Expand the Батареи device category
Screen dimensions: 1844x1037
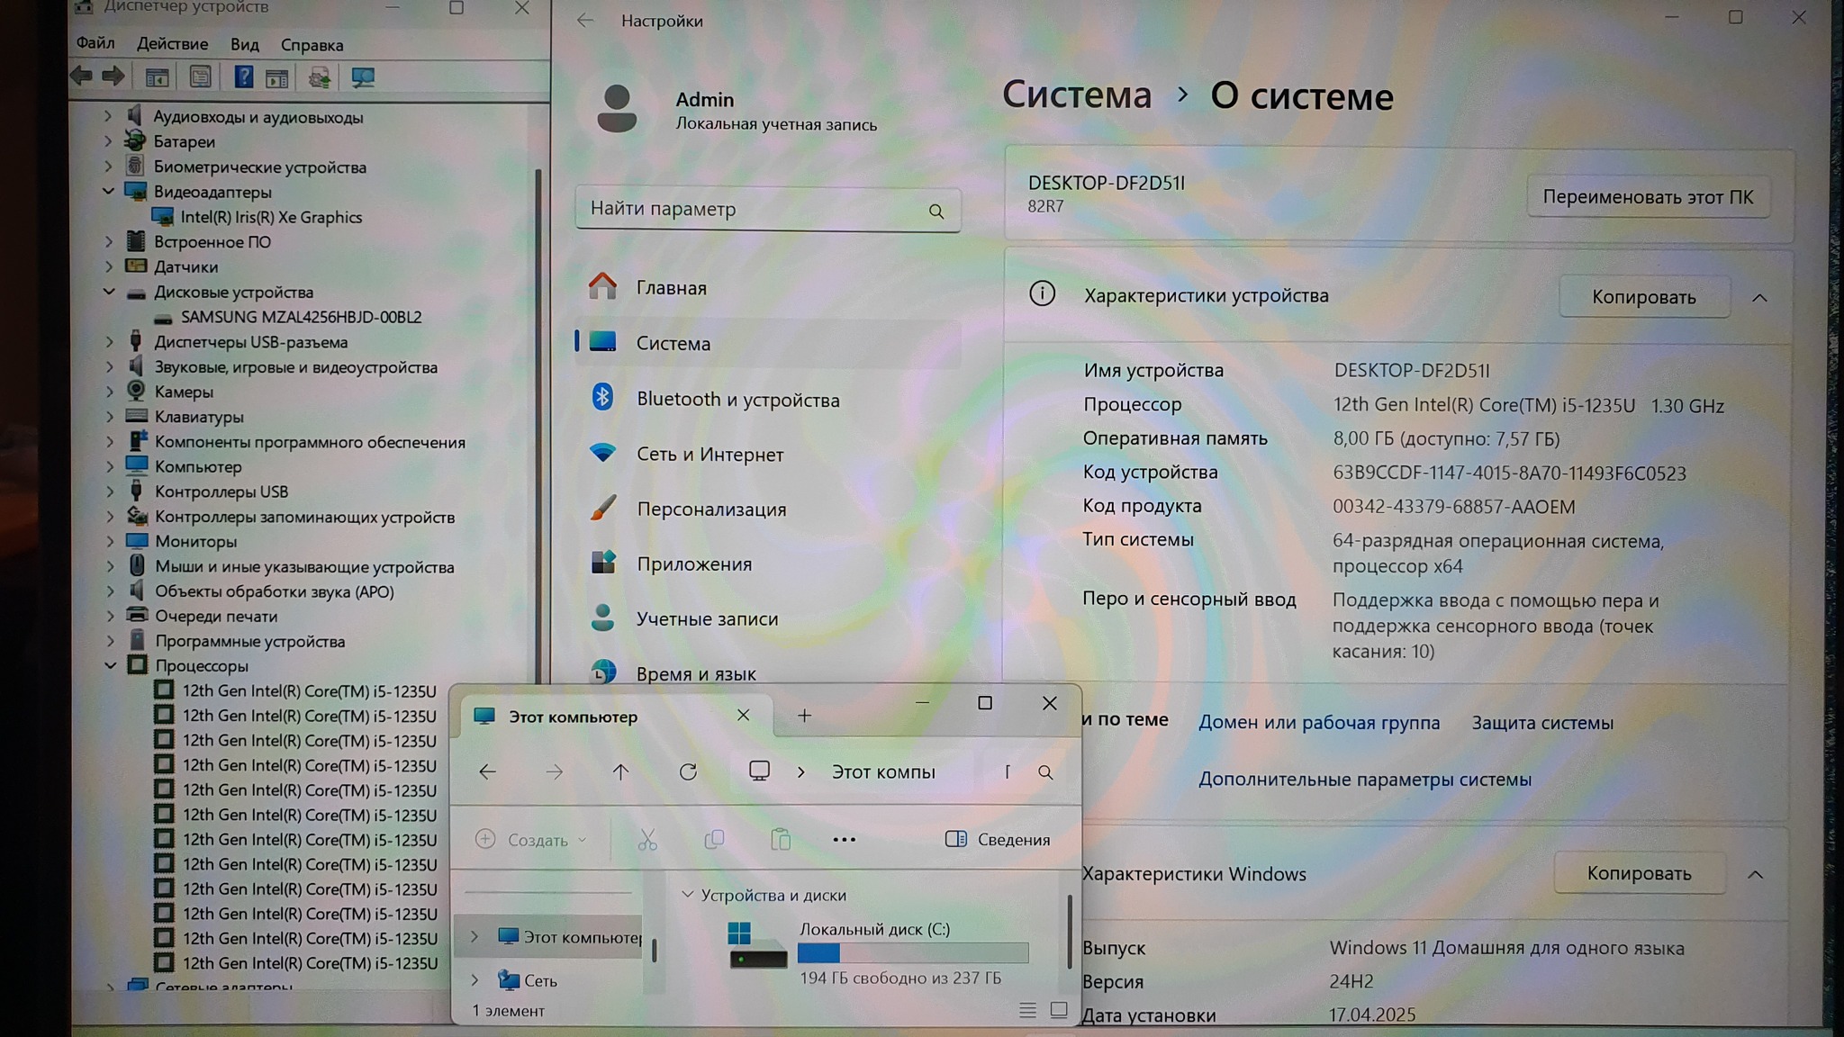click(108, 141)
